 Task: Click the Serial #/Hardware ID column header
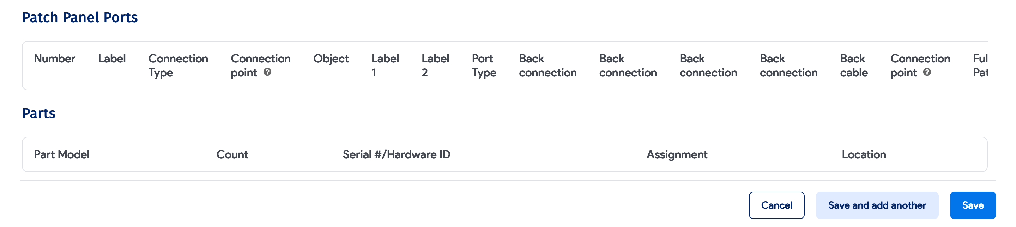coord(397,154)
